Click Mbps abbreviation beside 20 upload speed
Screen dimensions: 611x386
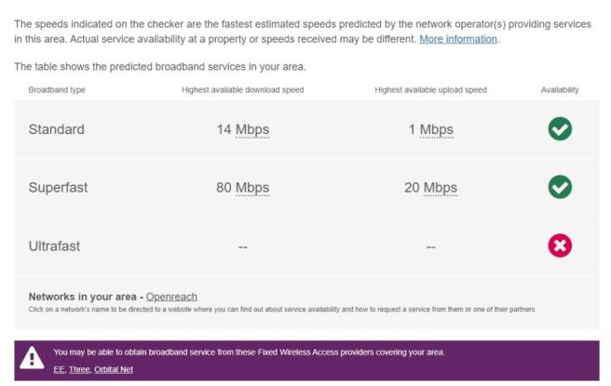coord(440,187)
